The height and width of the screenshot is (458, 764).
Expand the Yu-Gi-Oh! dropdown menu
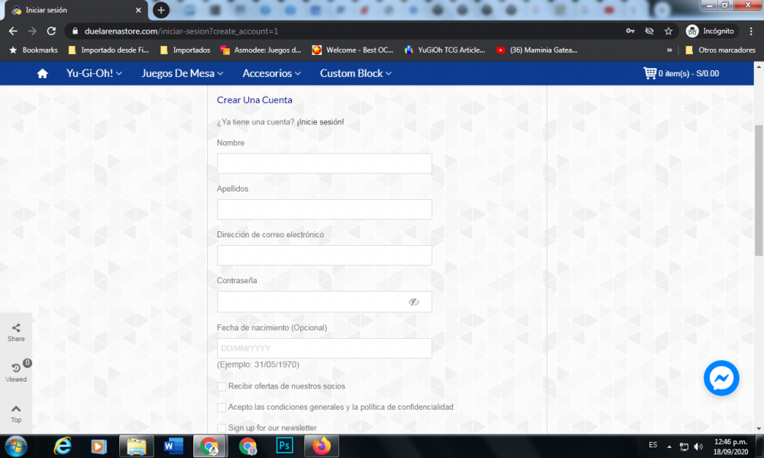click(x=93, y=73)
